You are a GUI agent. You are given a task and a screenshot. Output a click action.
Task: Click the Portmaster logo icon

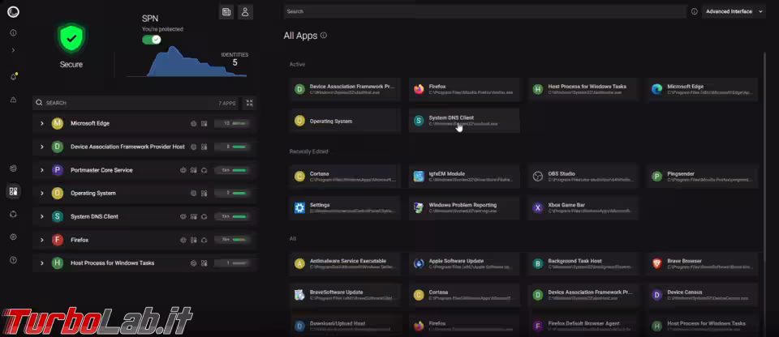click(13, 11)
